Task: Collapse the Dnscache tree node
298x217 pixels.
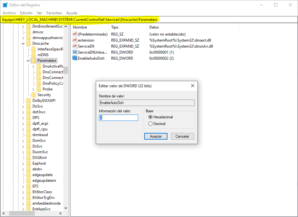Action: coord(23,43)
